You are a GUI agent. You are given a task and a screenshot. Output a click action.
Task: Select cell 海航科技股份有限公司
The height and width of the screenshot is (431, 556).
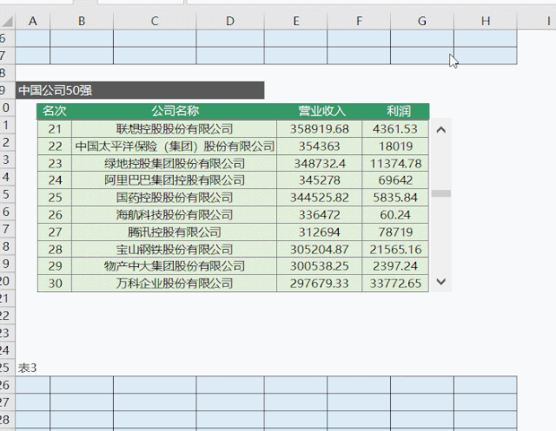(x=174, y=215)
